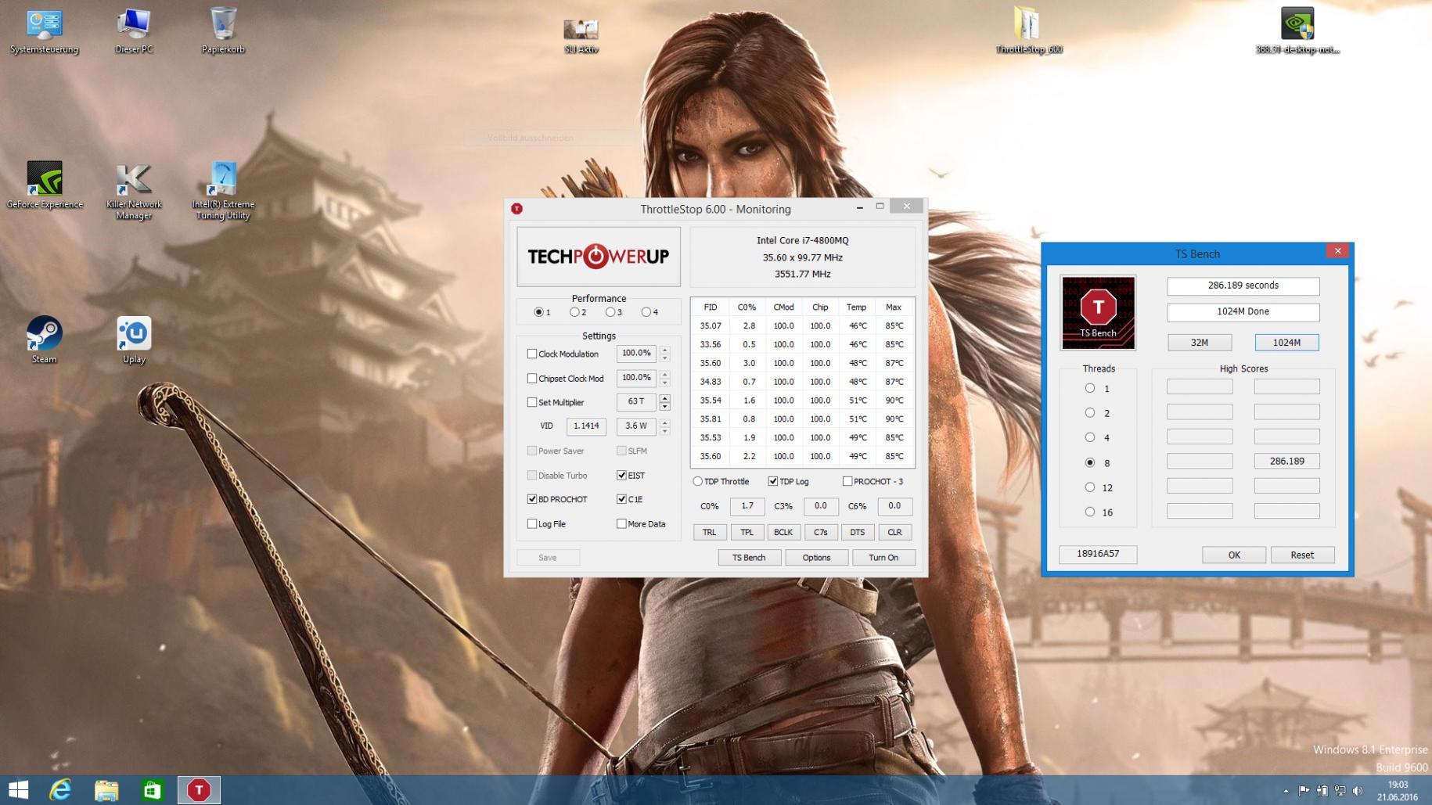Open the Action Center flag icon
The width and height of the screenshot is (1432, 805).
coord(1304,791)
